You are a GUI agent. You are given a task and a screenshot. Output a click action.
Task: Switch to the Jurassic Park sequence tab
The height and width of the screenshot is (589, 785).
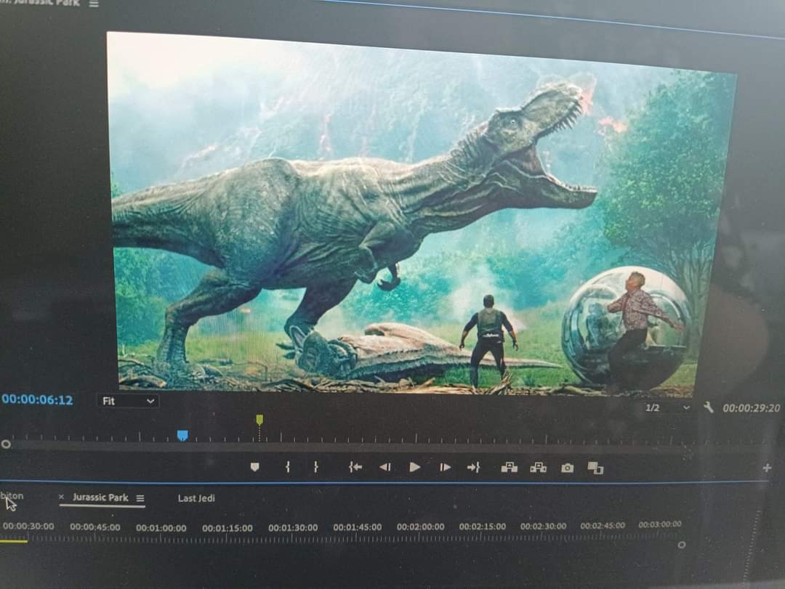pyautogui.click(x=100, y=497)
